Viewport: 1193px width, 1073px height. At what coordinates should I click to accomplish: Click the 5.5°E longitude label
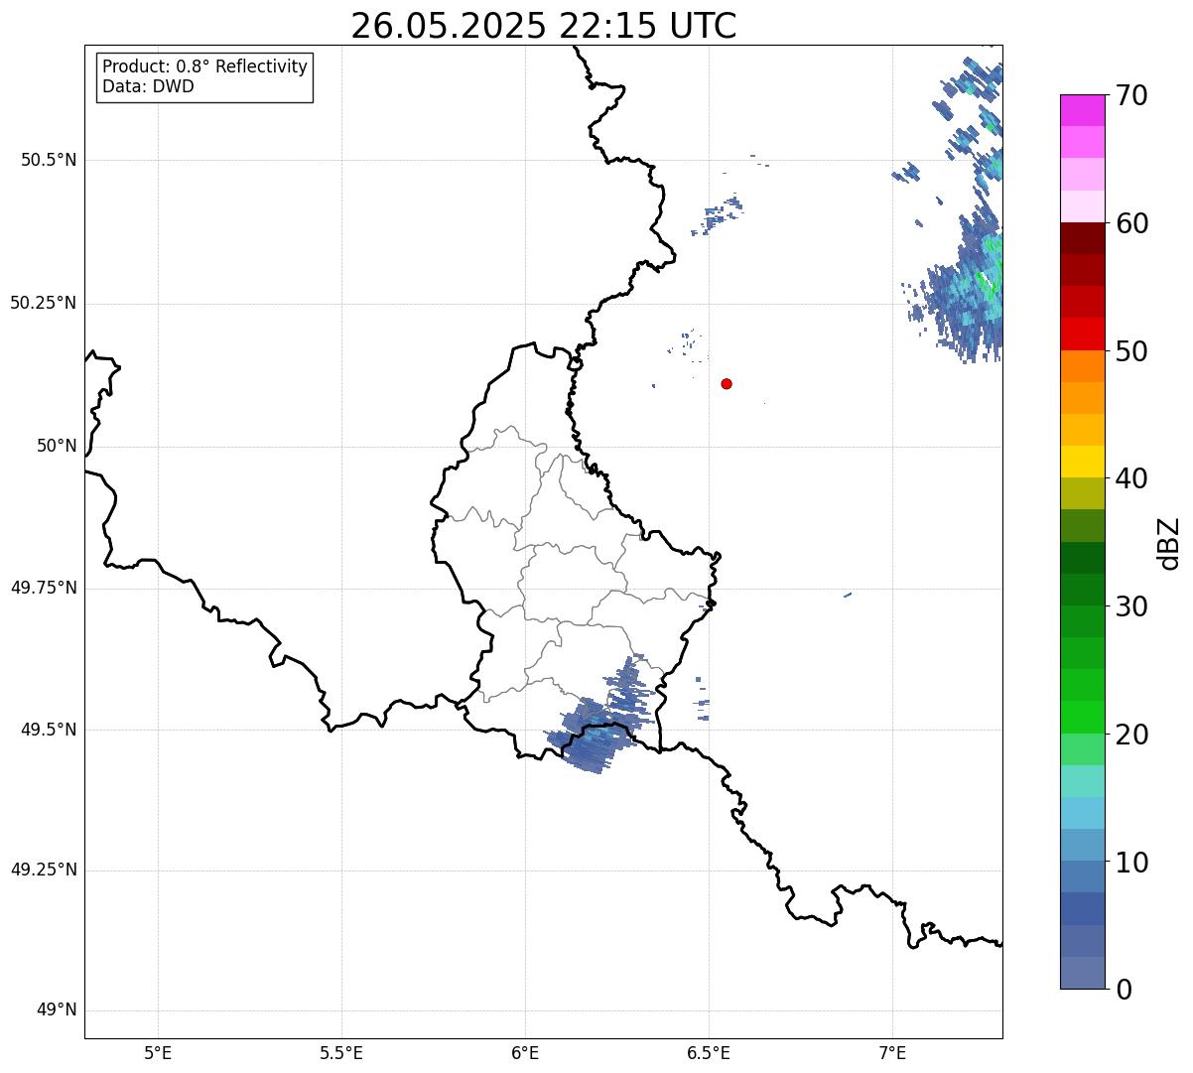pyautogui.click(x=341, y=1053)
